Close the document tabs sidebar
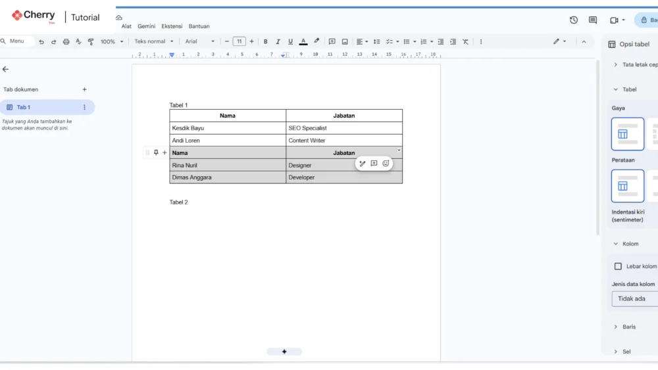 5,69
